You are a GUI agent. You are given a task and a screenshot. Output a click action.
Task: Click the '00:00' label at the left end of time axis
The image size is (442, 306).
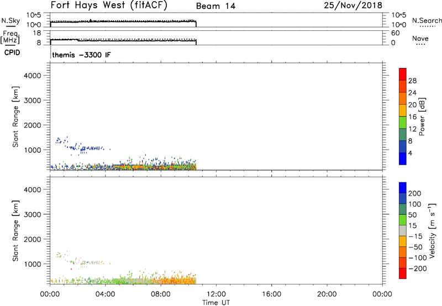click(x=50, y=294)
